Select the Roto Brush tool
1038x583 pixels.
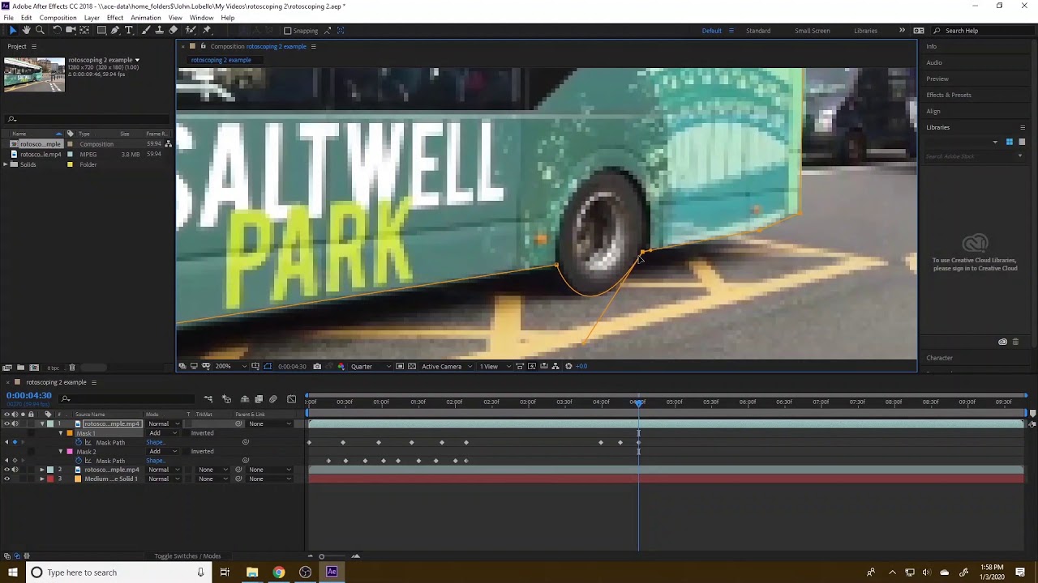[191, 30]
